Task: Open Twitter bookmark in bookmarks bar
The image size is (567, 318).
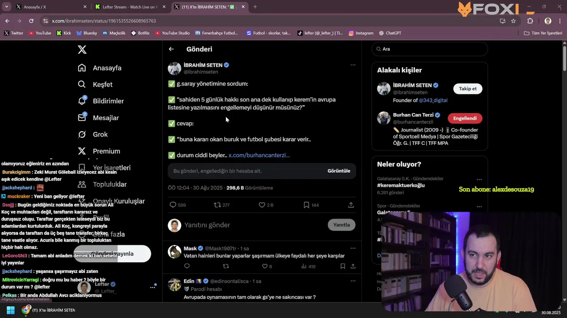Action: (14, 33)
